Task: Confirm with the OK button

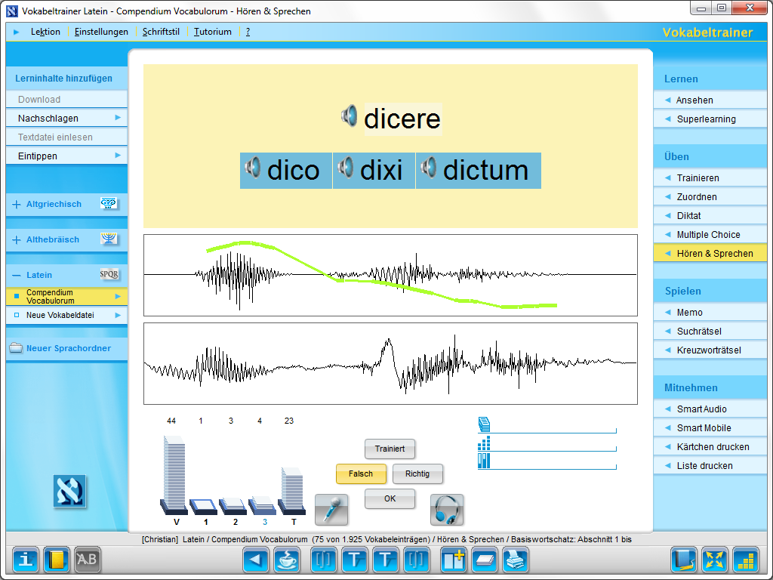Action: point(390,498)
